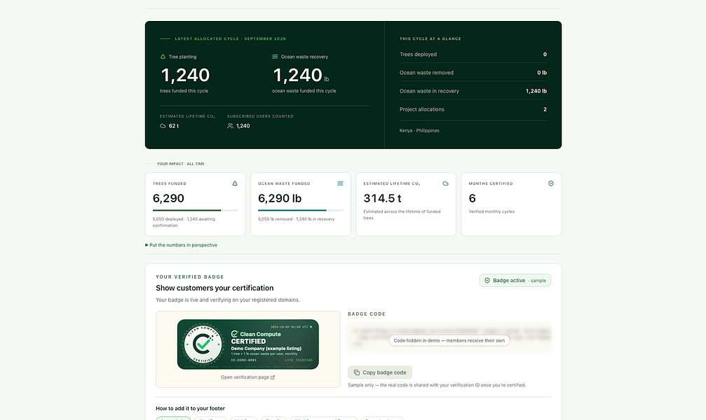Screen dimensions: 706x420
Task: Click the Copy badge code button
Action: tap(379, 372)
